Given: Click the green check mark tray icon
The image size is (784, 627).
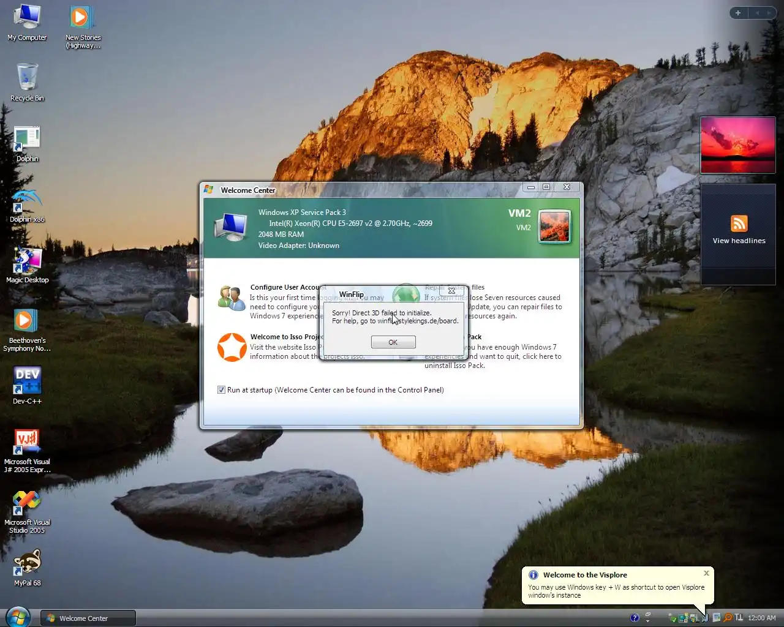Looking at the screenshot, I should (674, 619).
